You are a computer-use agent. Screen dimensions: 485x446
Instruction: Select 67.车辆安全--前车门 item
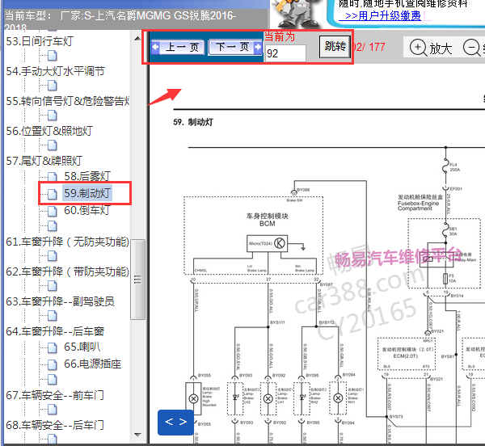(x=55, y=395)
